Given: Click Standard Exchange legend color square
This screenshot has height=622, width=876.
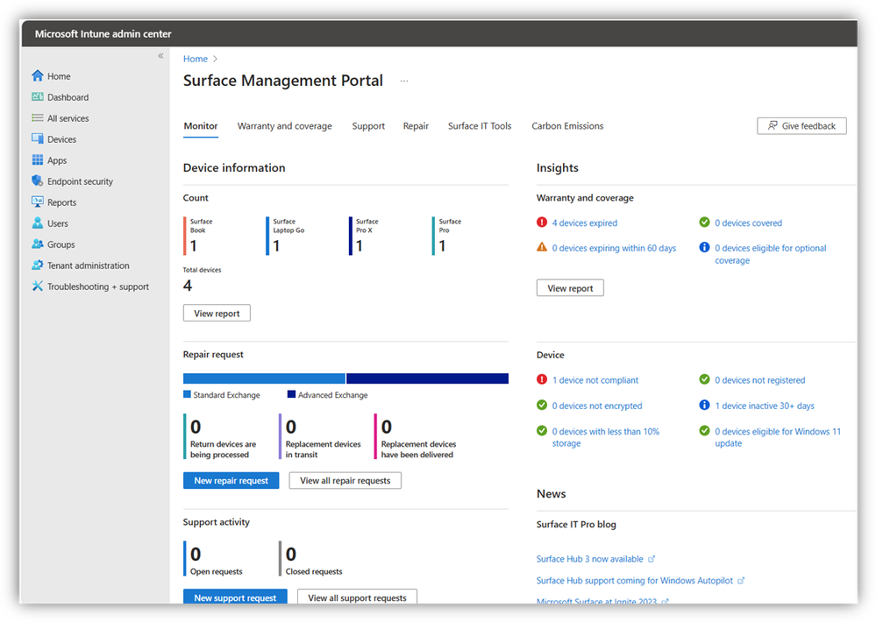Looking at the screenshot, I should (187, 394).
